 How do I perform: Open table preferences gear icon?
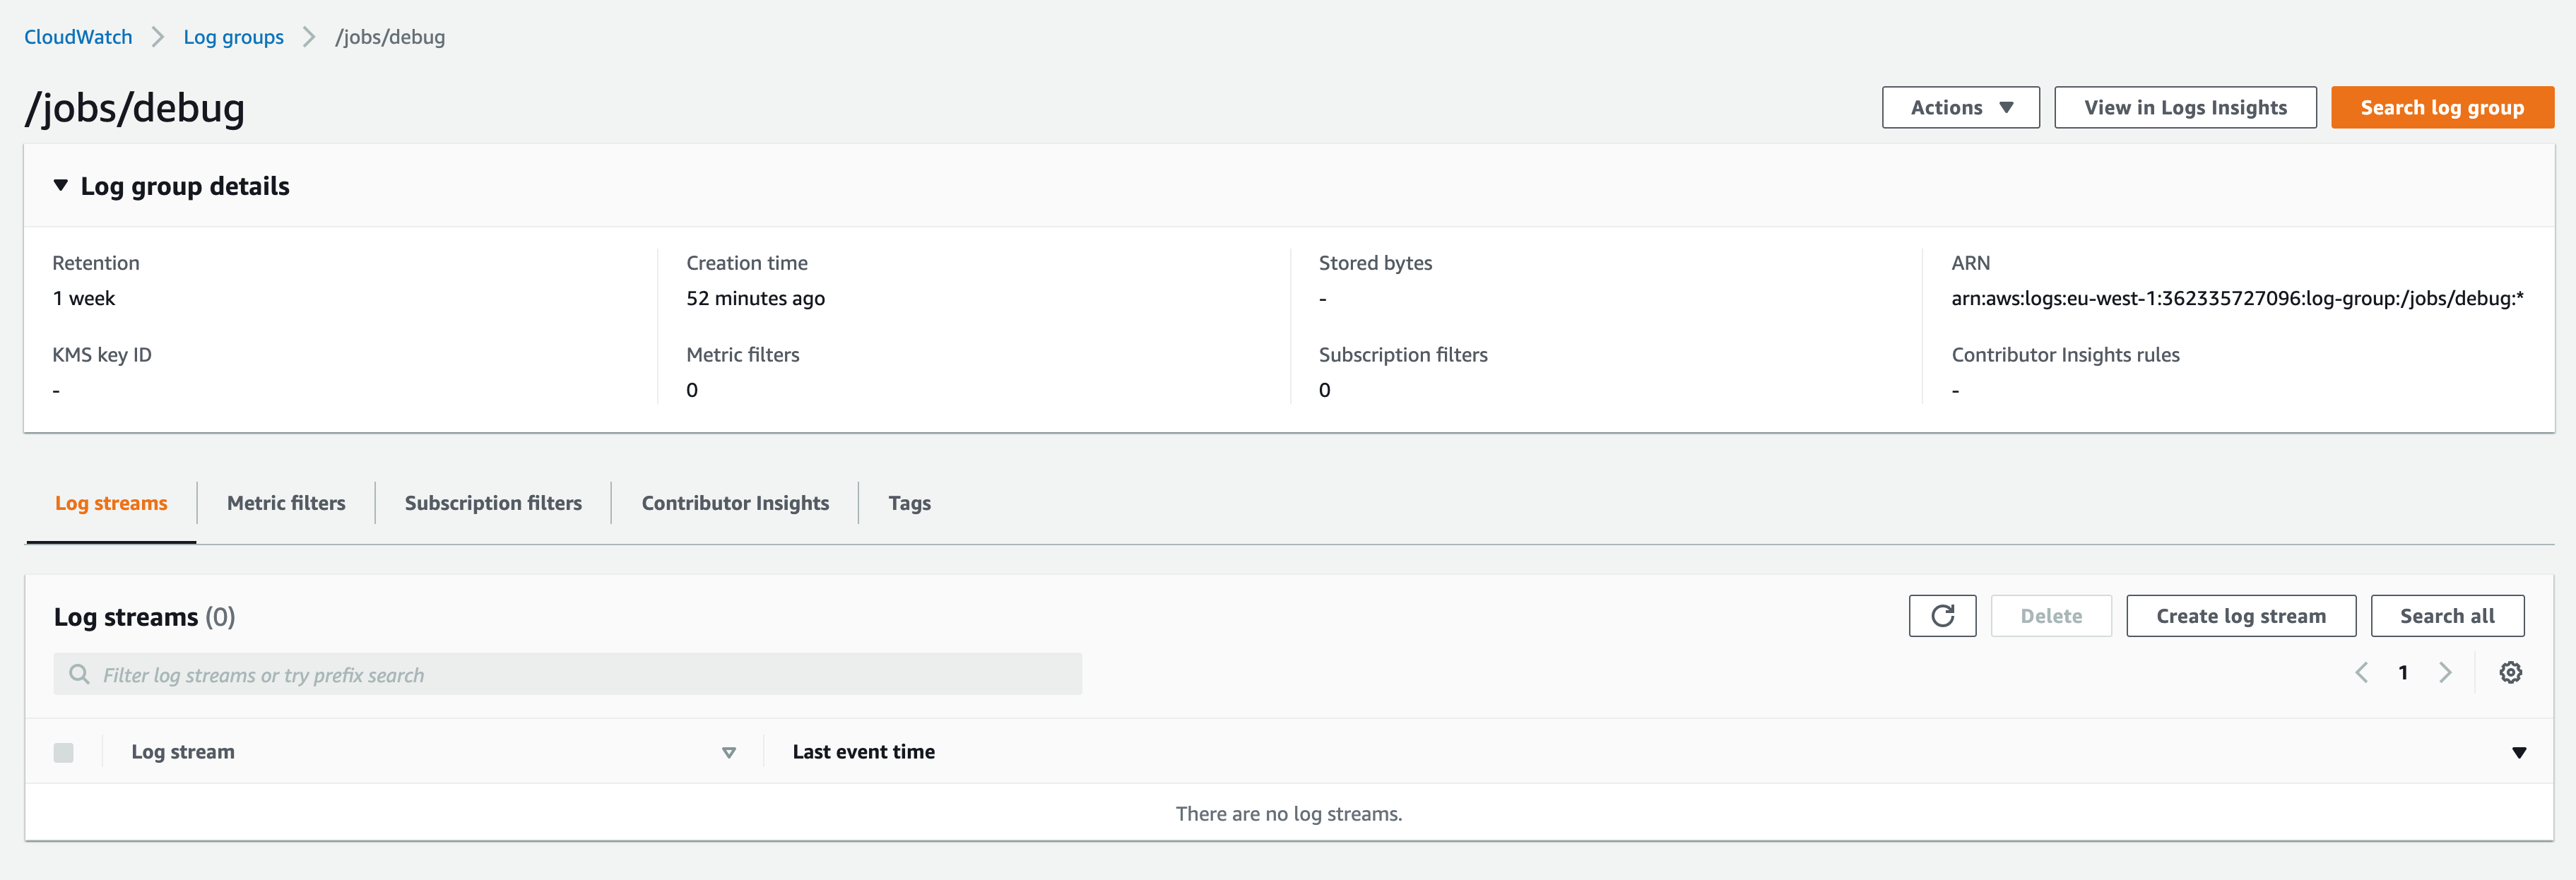(2510, 673)
